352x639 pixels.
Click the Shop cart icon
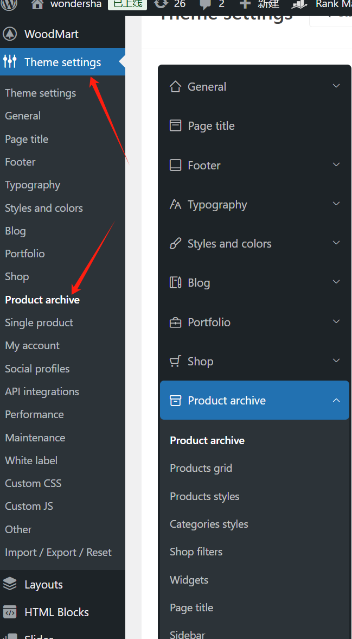click(175, 362)
